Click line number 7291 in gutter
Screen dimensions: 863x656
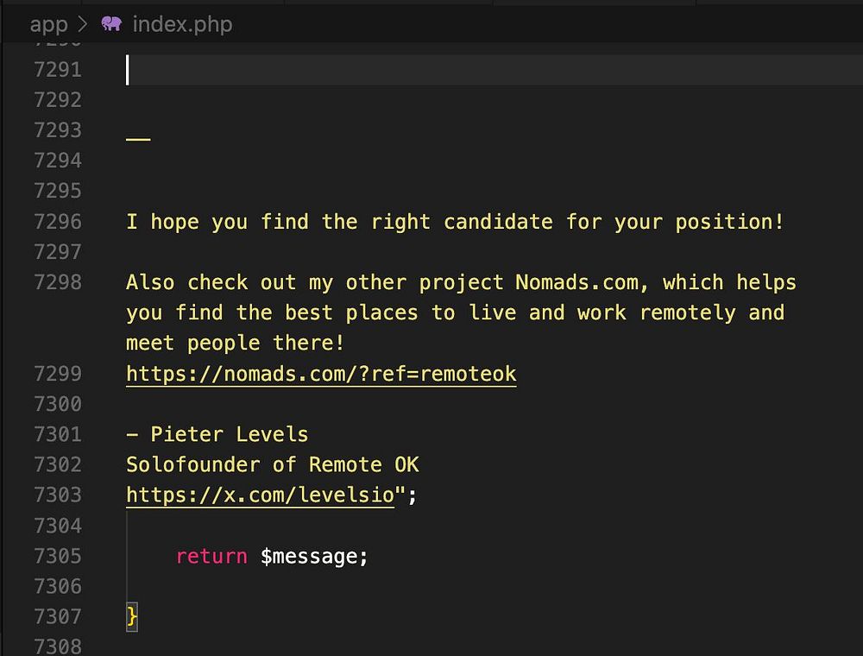point(58,69)
